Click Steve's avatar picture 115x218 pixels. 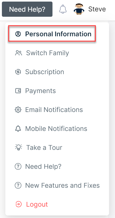79,9
